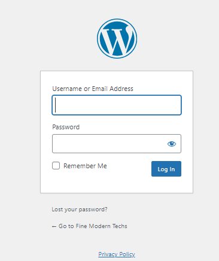219x261 pixels.
Task: Click the Remember Me label text
Action: (85, 166)
